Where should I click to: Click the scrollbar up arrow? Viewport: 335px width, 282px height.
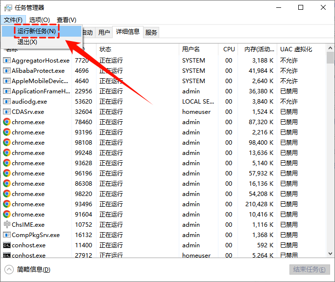(x=330, y=48)
